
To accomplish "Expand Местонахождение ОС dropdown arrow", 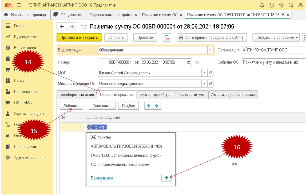I will pos(204,83).
